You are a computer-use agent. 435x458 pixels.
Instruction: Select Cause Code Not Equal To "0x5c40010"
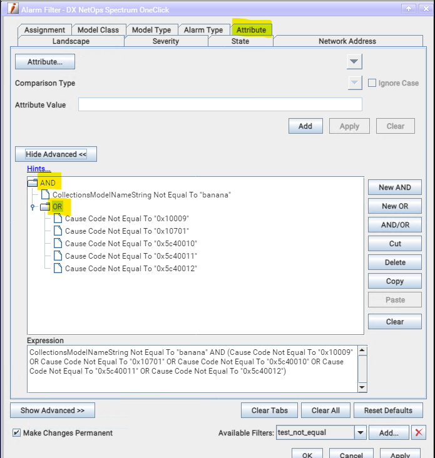131,243
